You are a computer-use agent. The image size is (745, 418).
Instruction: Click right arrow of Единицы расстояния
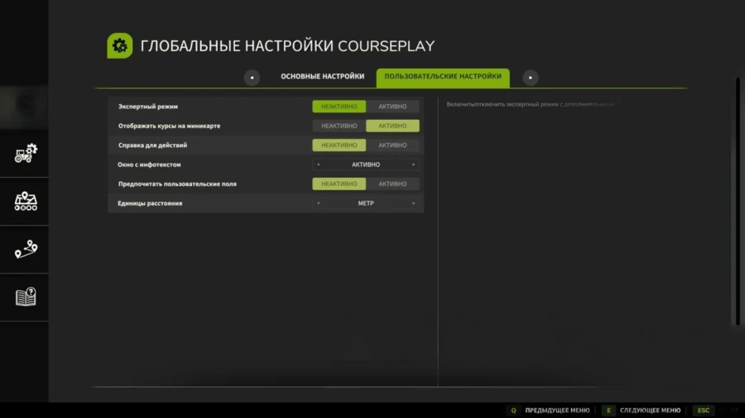click(x=414, y=203)
